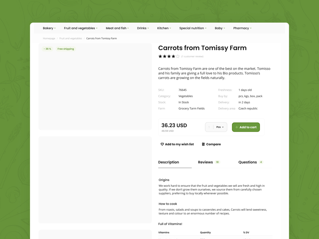Click the quantity input field

pos(209,127)
